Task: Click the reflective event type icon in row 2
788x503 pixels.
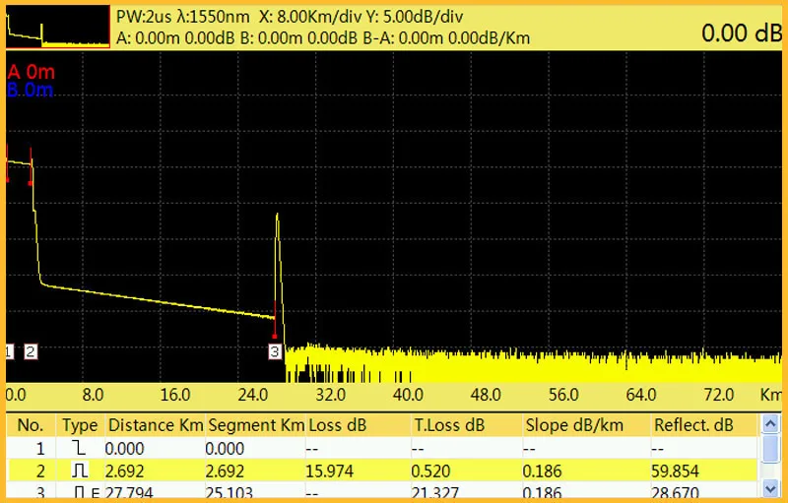Action: [x=80, y=471]
